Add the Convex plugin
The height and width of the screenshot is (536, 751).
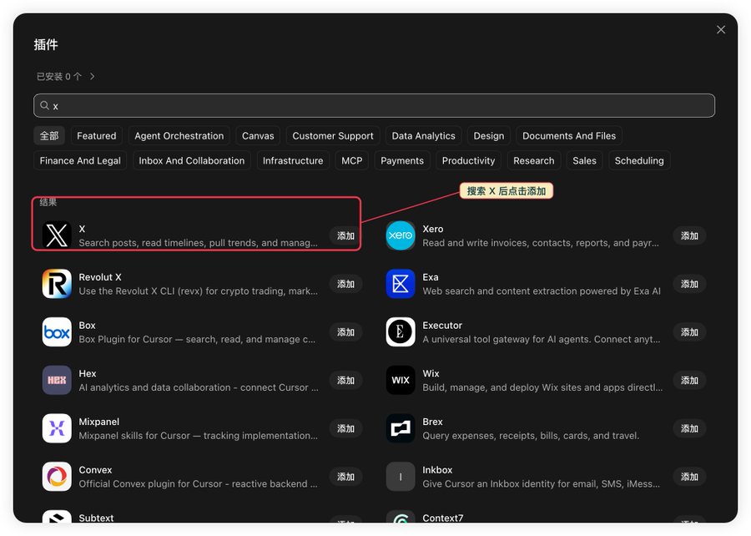[x=345, y=477]
